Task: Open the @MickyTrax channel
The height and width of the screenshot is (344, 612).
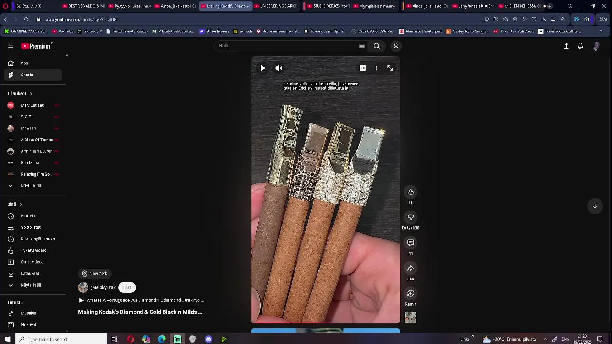Action: click(103, 288)
